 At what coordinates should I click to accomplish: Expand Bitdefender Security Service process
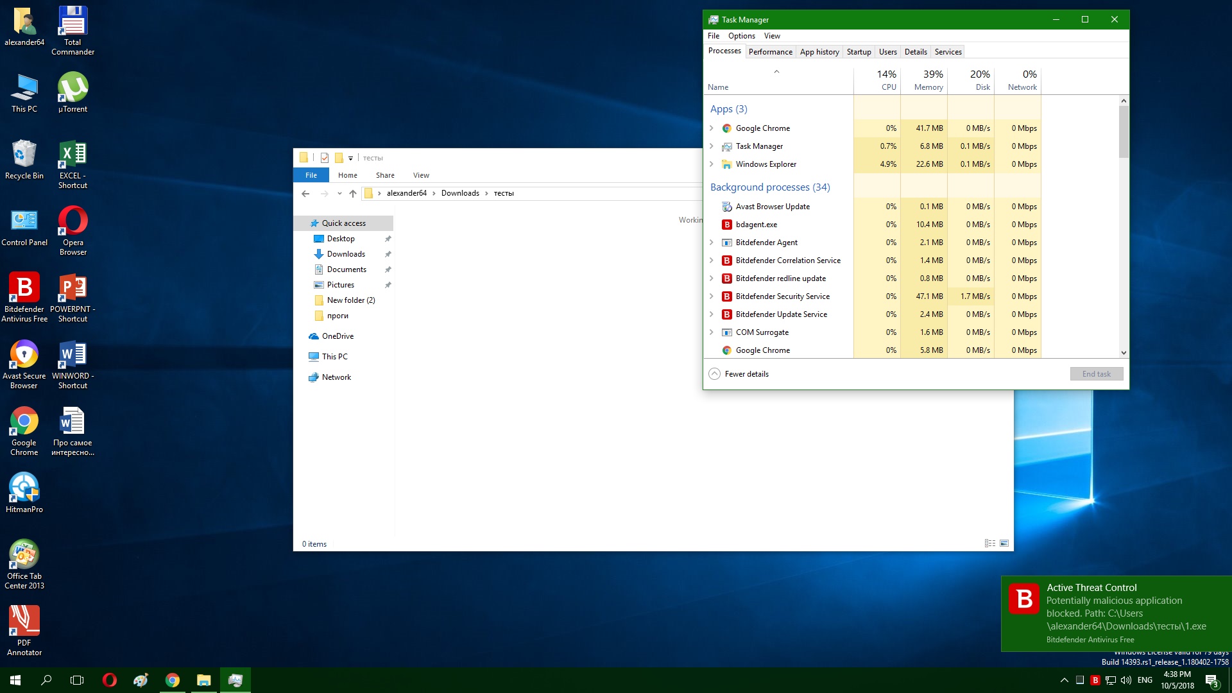pyautogui.click(x=711, y=296)
